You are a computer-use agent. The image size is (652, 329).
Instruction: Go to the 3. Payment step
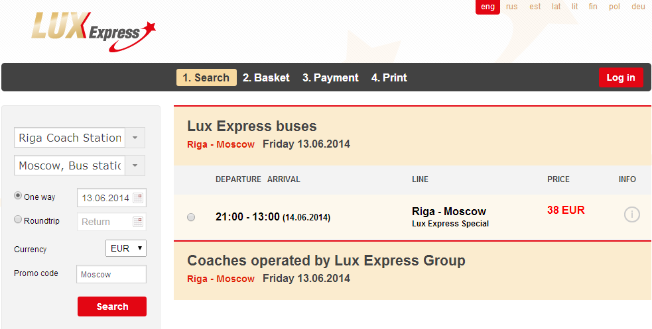(330, 77)
